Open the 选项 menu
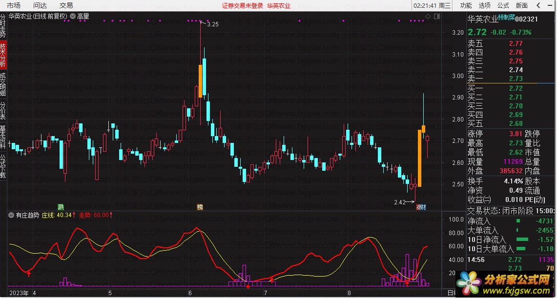This screenshot has width=558, height=299. (484, 5)
